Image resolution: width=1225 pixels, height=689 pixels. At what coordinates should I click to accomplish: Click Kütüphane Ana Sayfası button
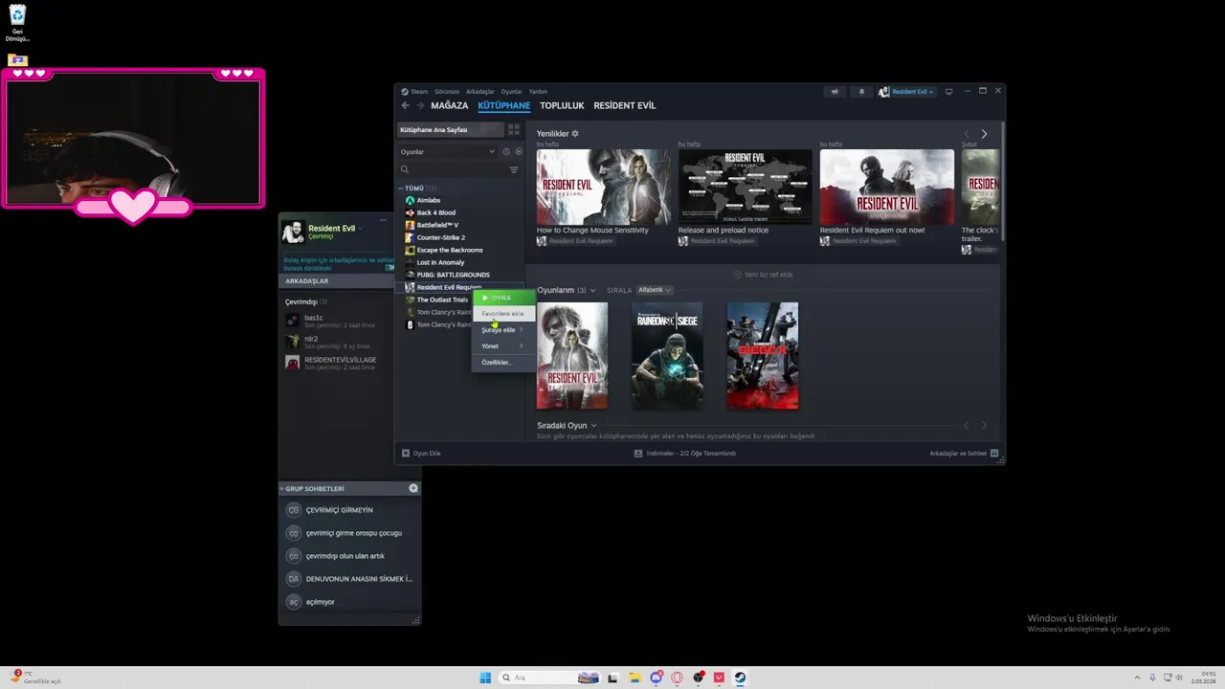click(451, 129)
